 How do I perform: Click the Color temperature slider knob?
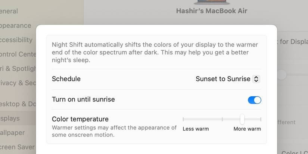point(242,119)
